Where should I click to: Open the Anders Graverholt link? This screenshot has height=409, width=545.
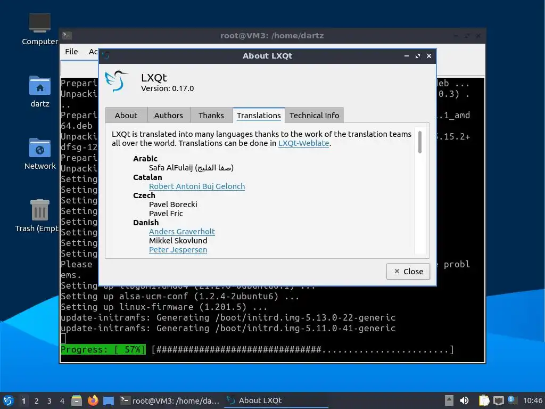pos(182,232)
